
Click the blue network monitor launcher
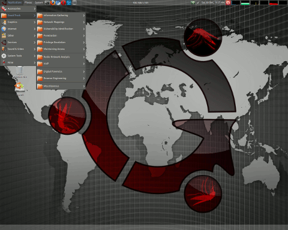[x=69, y=2]
